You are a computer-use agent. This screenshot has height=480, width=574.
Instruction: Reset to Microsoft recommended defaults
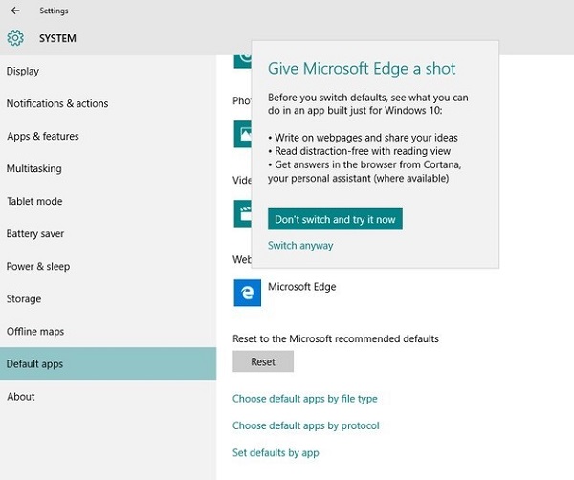[262, 361]
